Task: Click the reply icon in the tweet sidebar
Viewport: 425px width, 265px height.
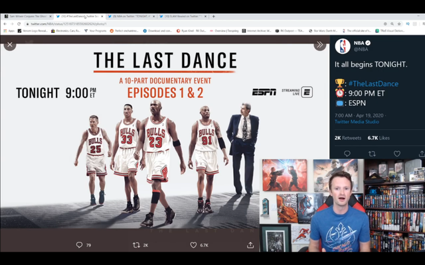Action: [x=347, y=154]
